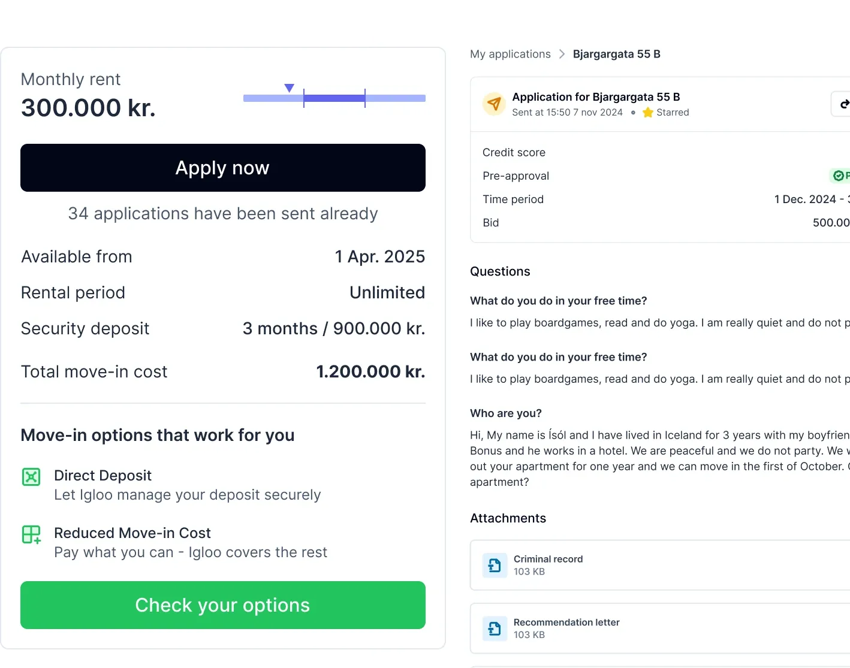Click the share arrow button on application card
Viewport: 850px width, 668px height.
(843, 104)
